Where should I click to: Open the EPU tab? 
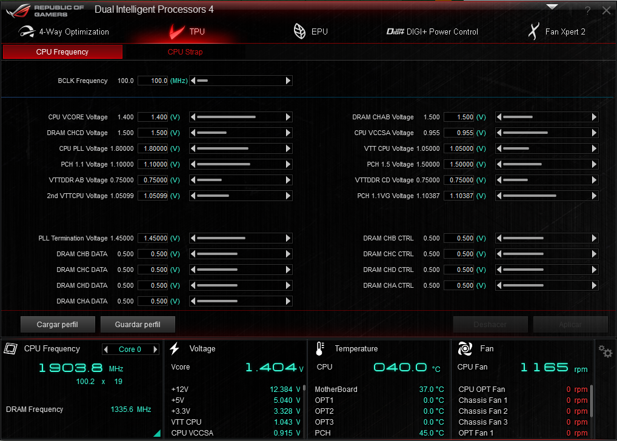coord(310,32)
